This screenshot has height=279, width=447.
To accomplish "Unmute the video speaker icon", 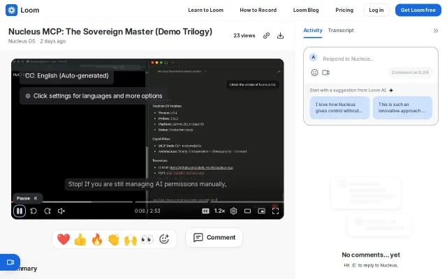I will click(x=61, y=211).
